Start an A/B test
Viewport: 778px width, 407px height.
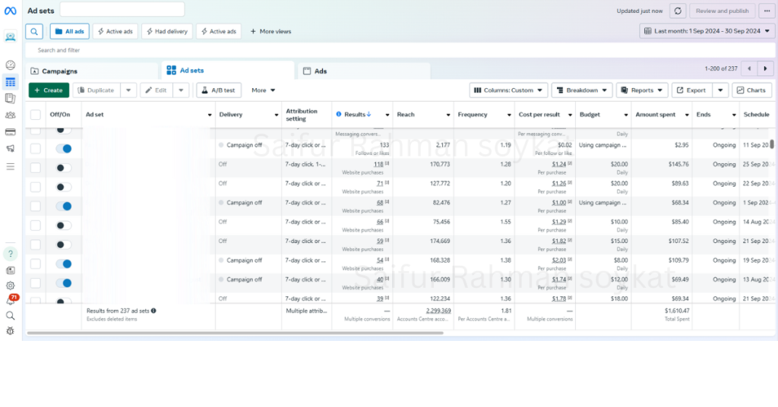click(218, 90)
